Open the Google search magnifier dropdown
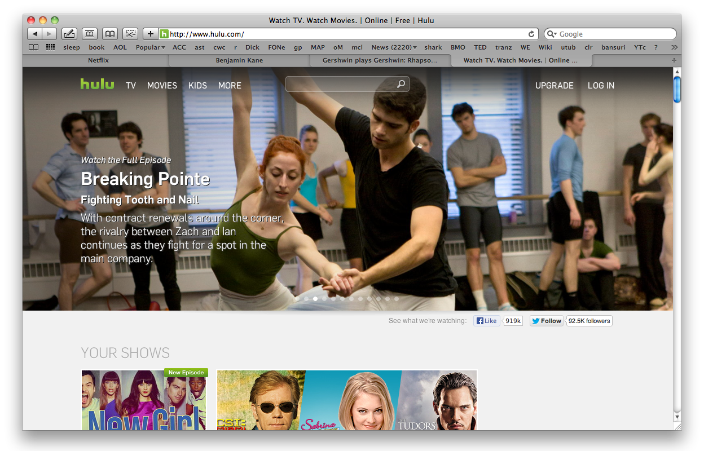704x451 pixels. 552,34
